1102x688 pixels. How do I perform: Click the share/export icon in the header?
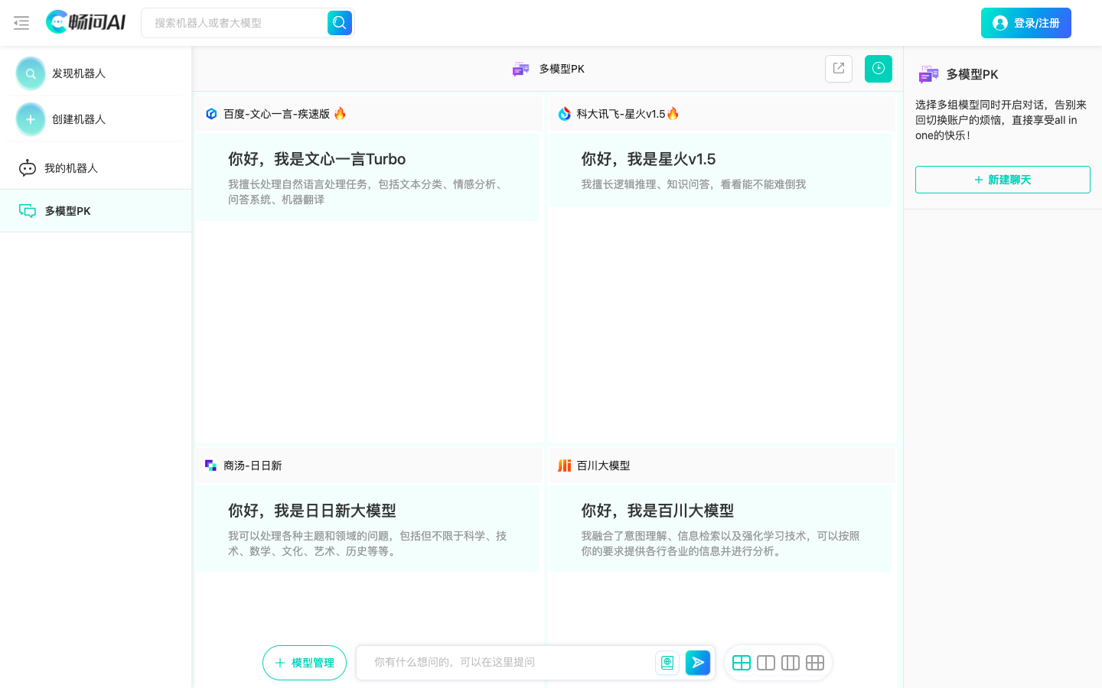point(839,69)
